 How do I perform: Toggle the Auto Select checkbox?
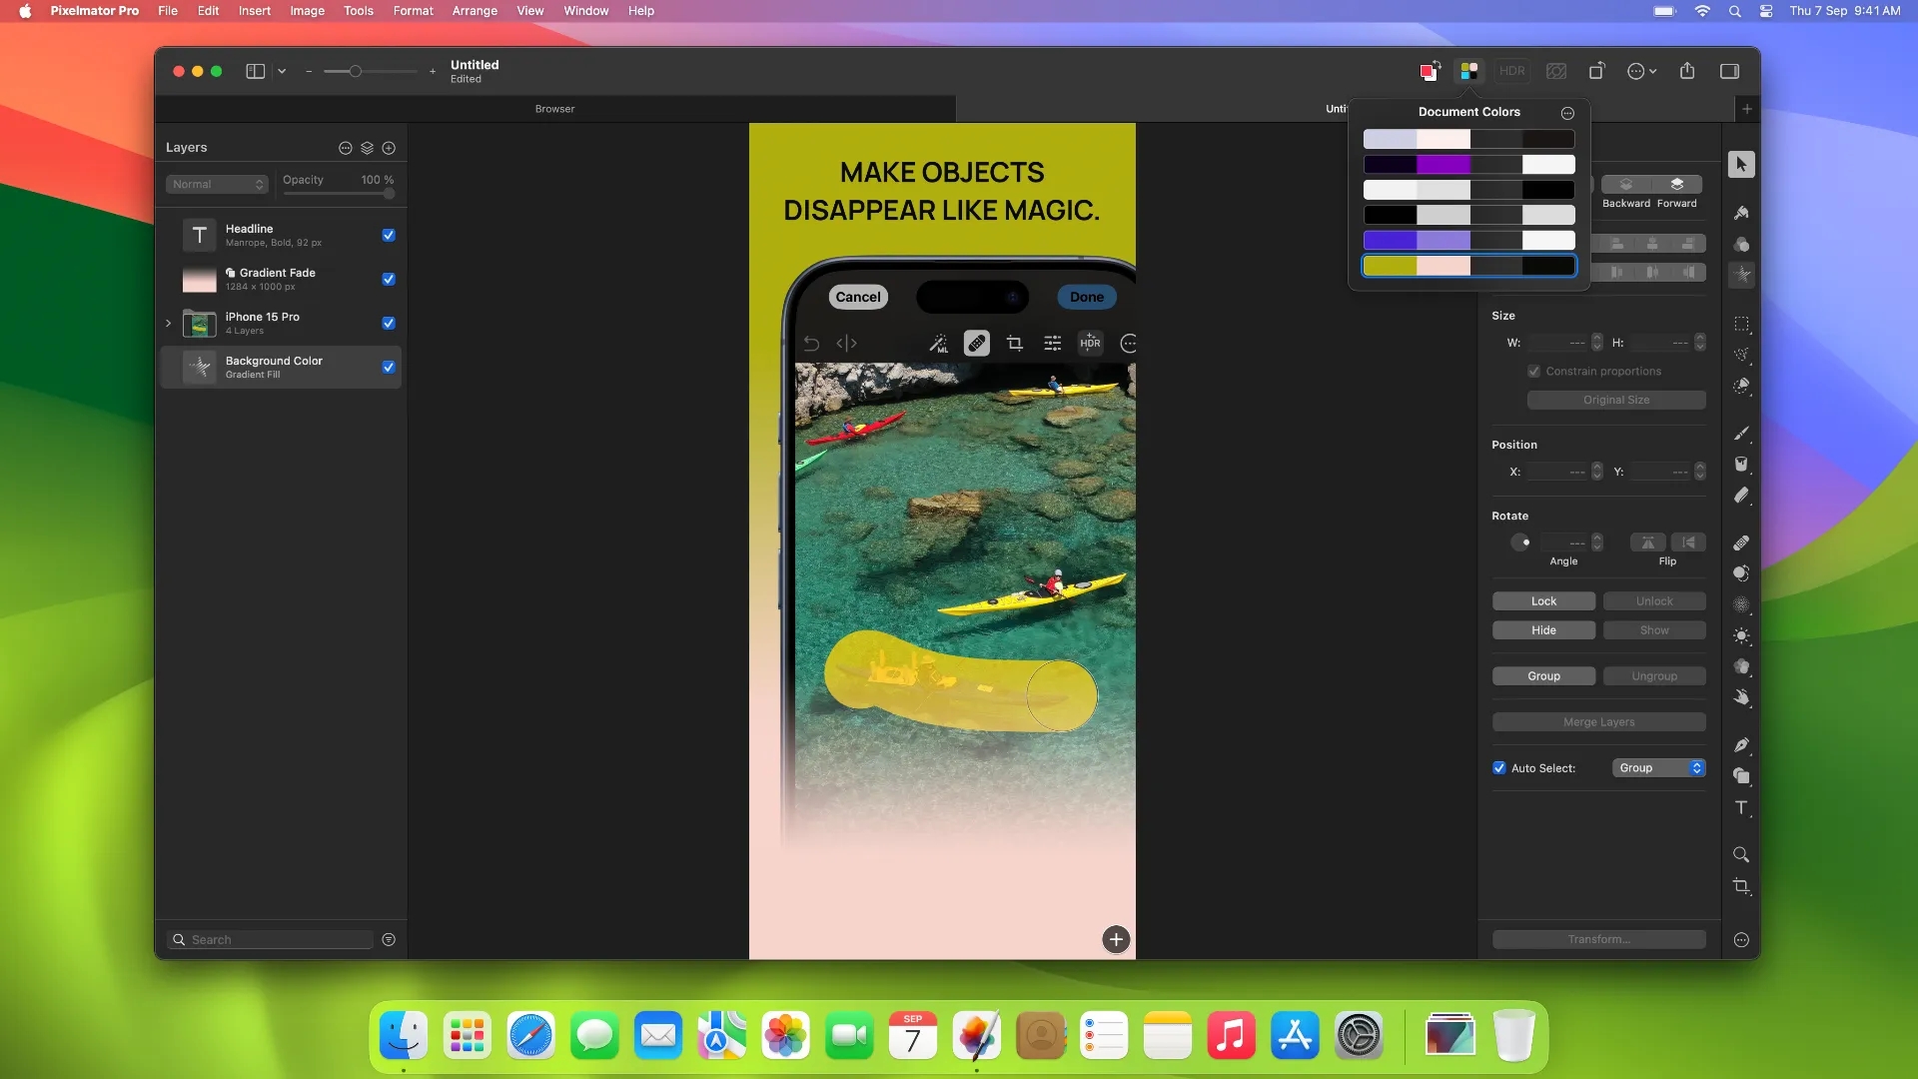click(1498, 767)
